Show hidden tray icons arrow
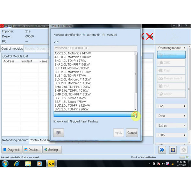This screenshot has height=191, width=191. pyautogui.click(x=150, y=164)
